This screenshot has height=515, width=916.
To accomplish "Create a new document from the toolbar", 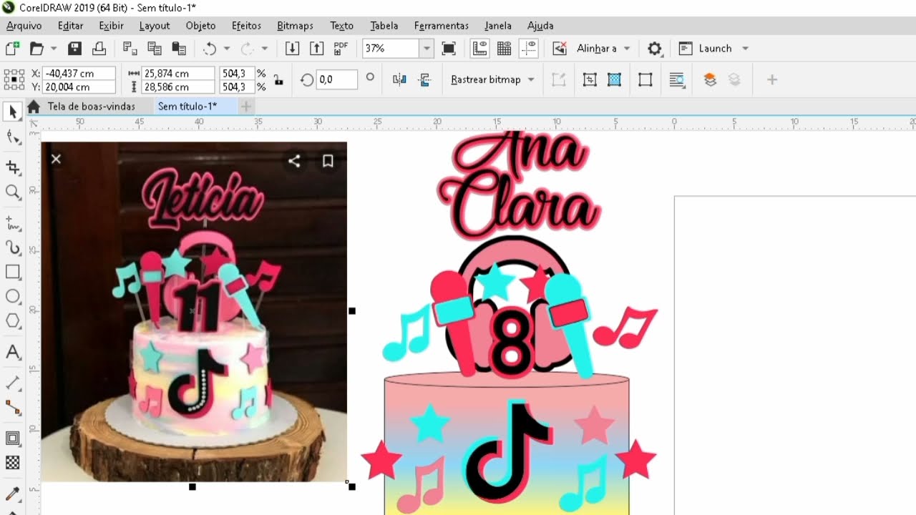I will (12, 49).
